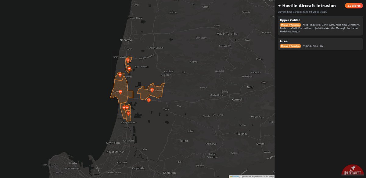Click the Maalot Tarshiha map label
Screen dimensions: 366x178
227,34
